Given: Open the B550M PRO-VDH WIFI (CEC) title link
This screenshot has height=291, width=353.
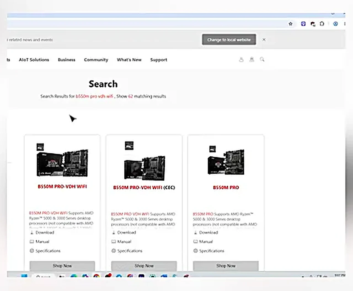Looking at the screenshot, I should [144, 187].
